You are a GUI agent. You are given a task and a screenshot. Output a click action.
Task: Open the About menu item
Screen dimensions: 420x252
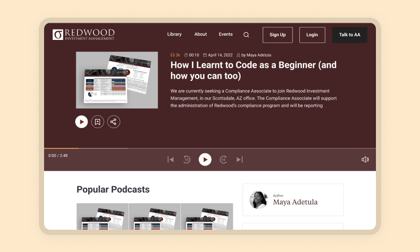pyautogui.click(x=201, y=34)
